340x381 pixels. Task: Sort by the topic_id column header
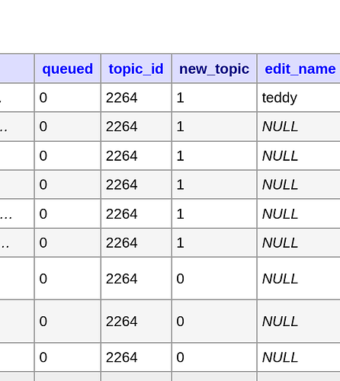(x=136, y=69)
